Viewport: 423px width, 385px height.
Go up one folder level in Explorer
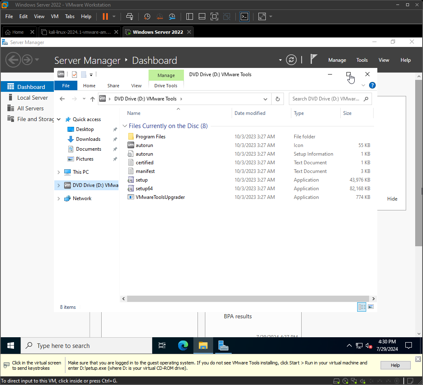[x=93, y=99]
